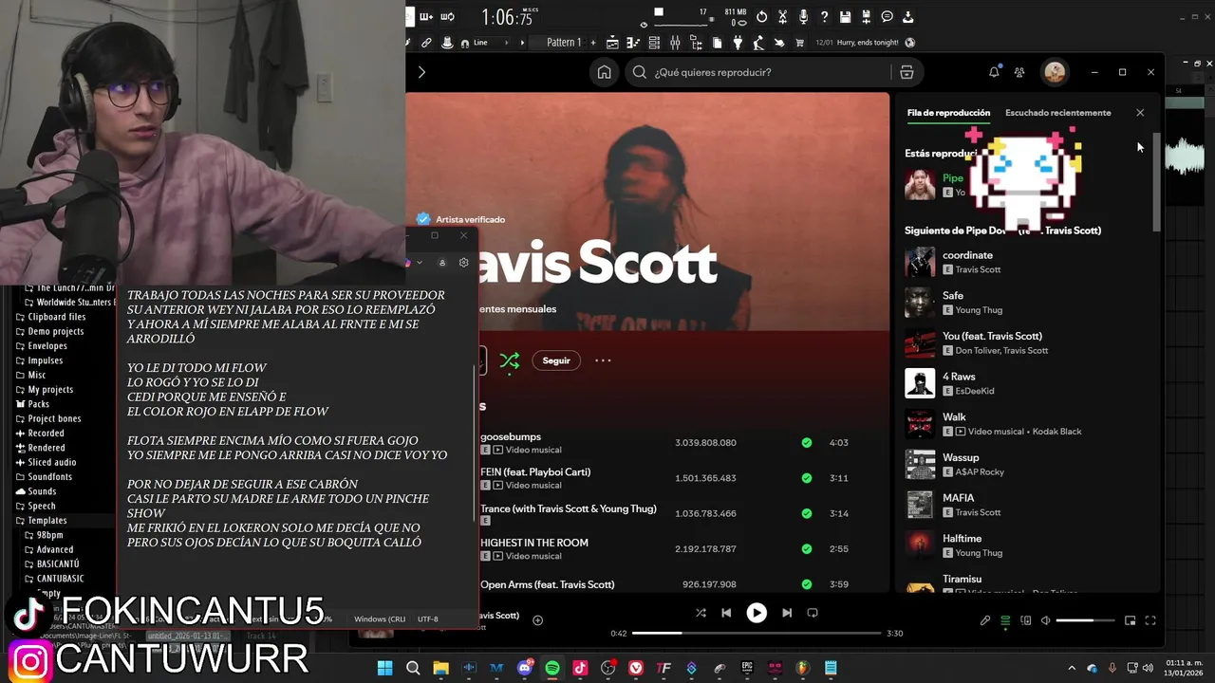Click FL Studio microphone record icon

coord(803,16)
